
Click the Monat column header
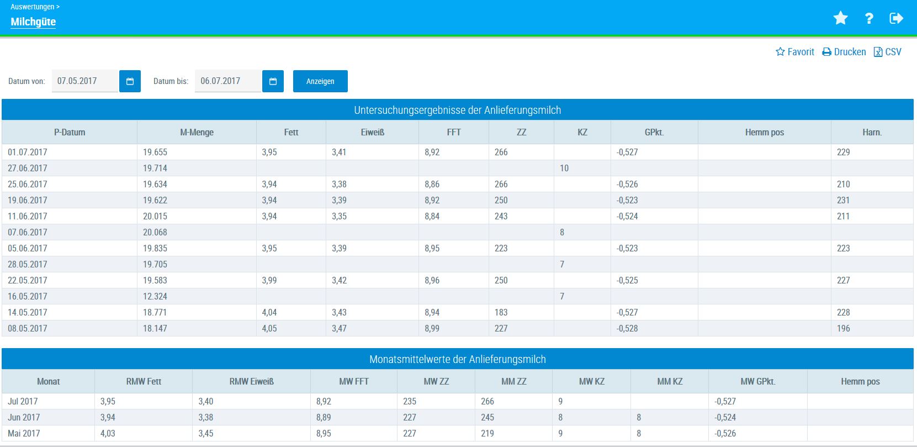pos(49,382)
